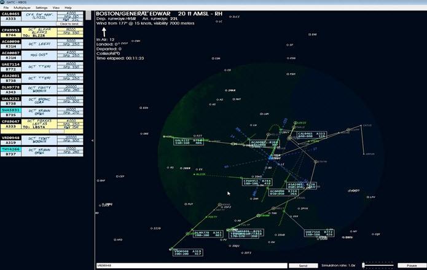427x270 pixels.
Task: Click the BLZZR waypoint on radar
Action: tap(198, 175)
